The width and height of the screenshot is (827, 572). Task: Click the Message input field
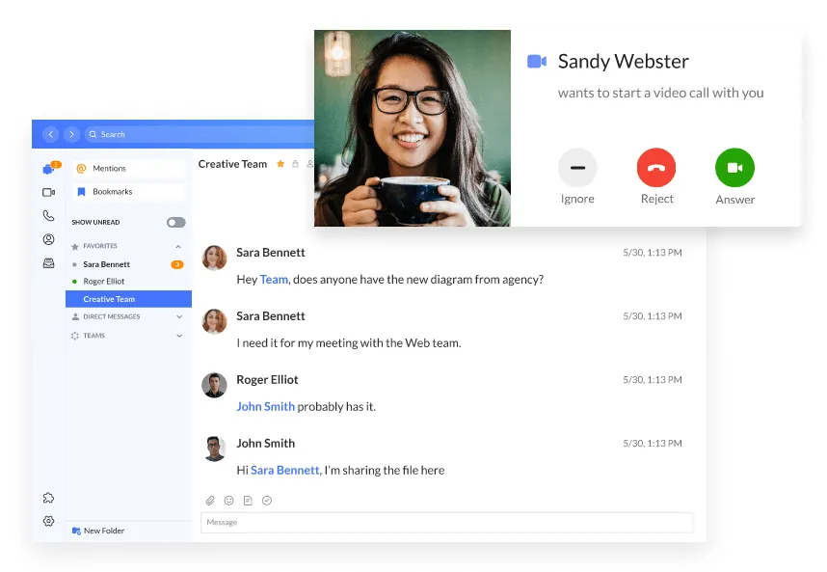click(x=446, y=522)
